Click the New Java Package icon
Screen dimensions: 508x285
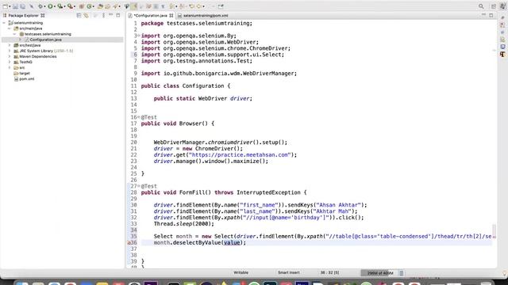point(82,6)
